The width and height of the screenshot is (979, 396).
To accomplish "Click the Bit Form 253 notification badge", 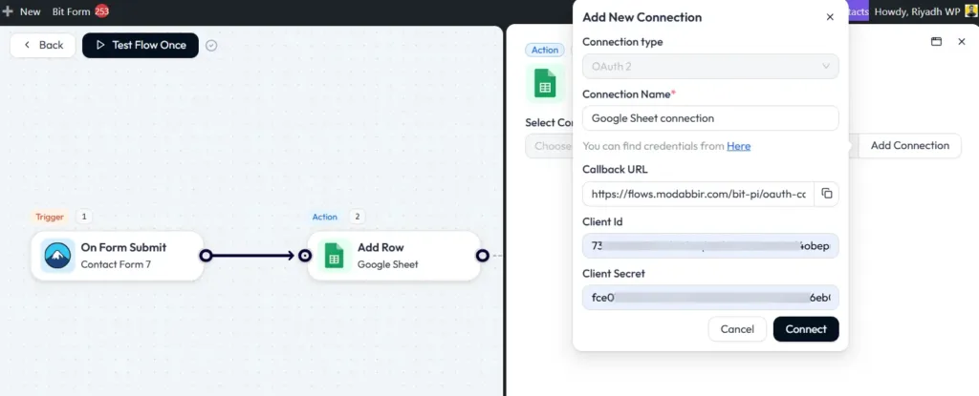I will tap(101, 11).
